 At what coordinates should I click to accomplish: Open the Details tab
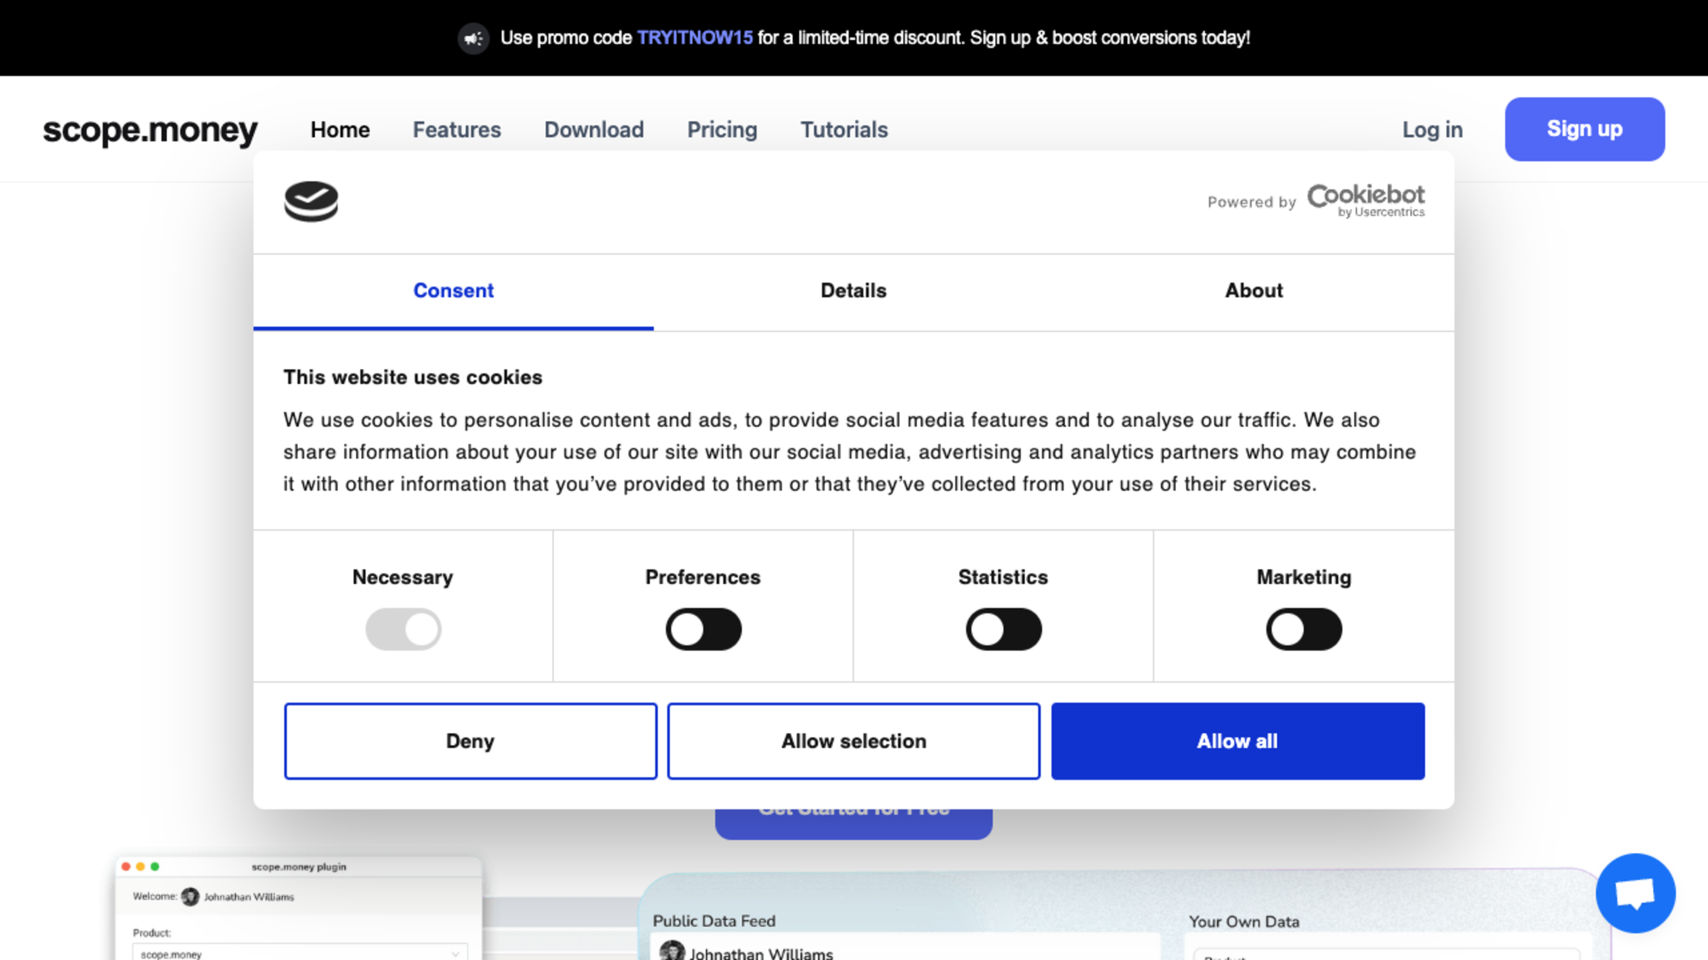(x=854, y=291)
